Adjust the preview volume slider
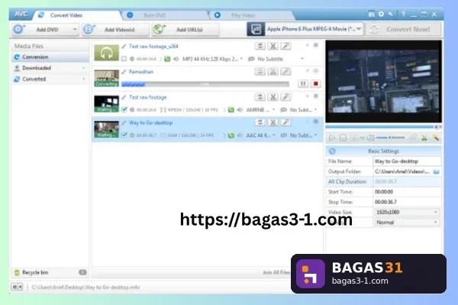The width and height of the screenshot is (458, 305). coord(391,137)
